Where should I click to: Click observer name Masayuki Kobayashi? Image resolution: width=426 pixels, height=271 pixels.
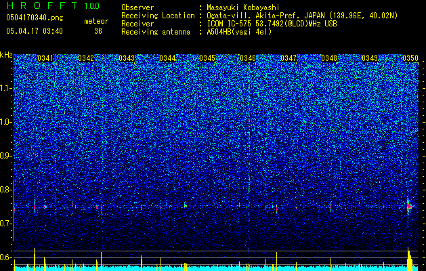click(x=243, y=8)
